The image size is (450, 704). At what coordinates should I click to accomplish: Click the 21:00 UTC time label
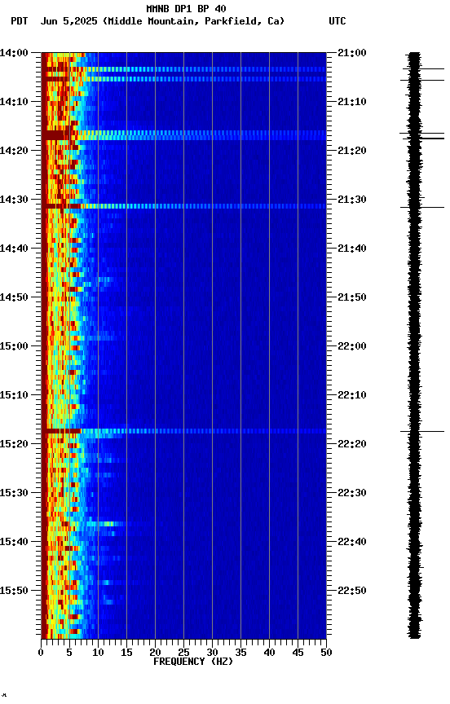[x=352, y=53]
